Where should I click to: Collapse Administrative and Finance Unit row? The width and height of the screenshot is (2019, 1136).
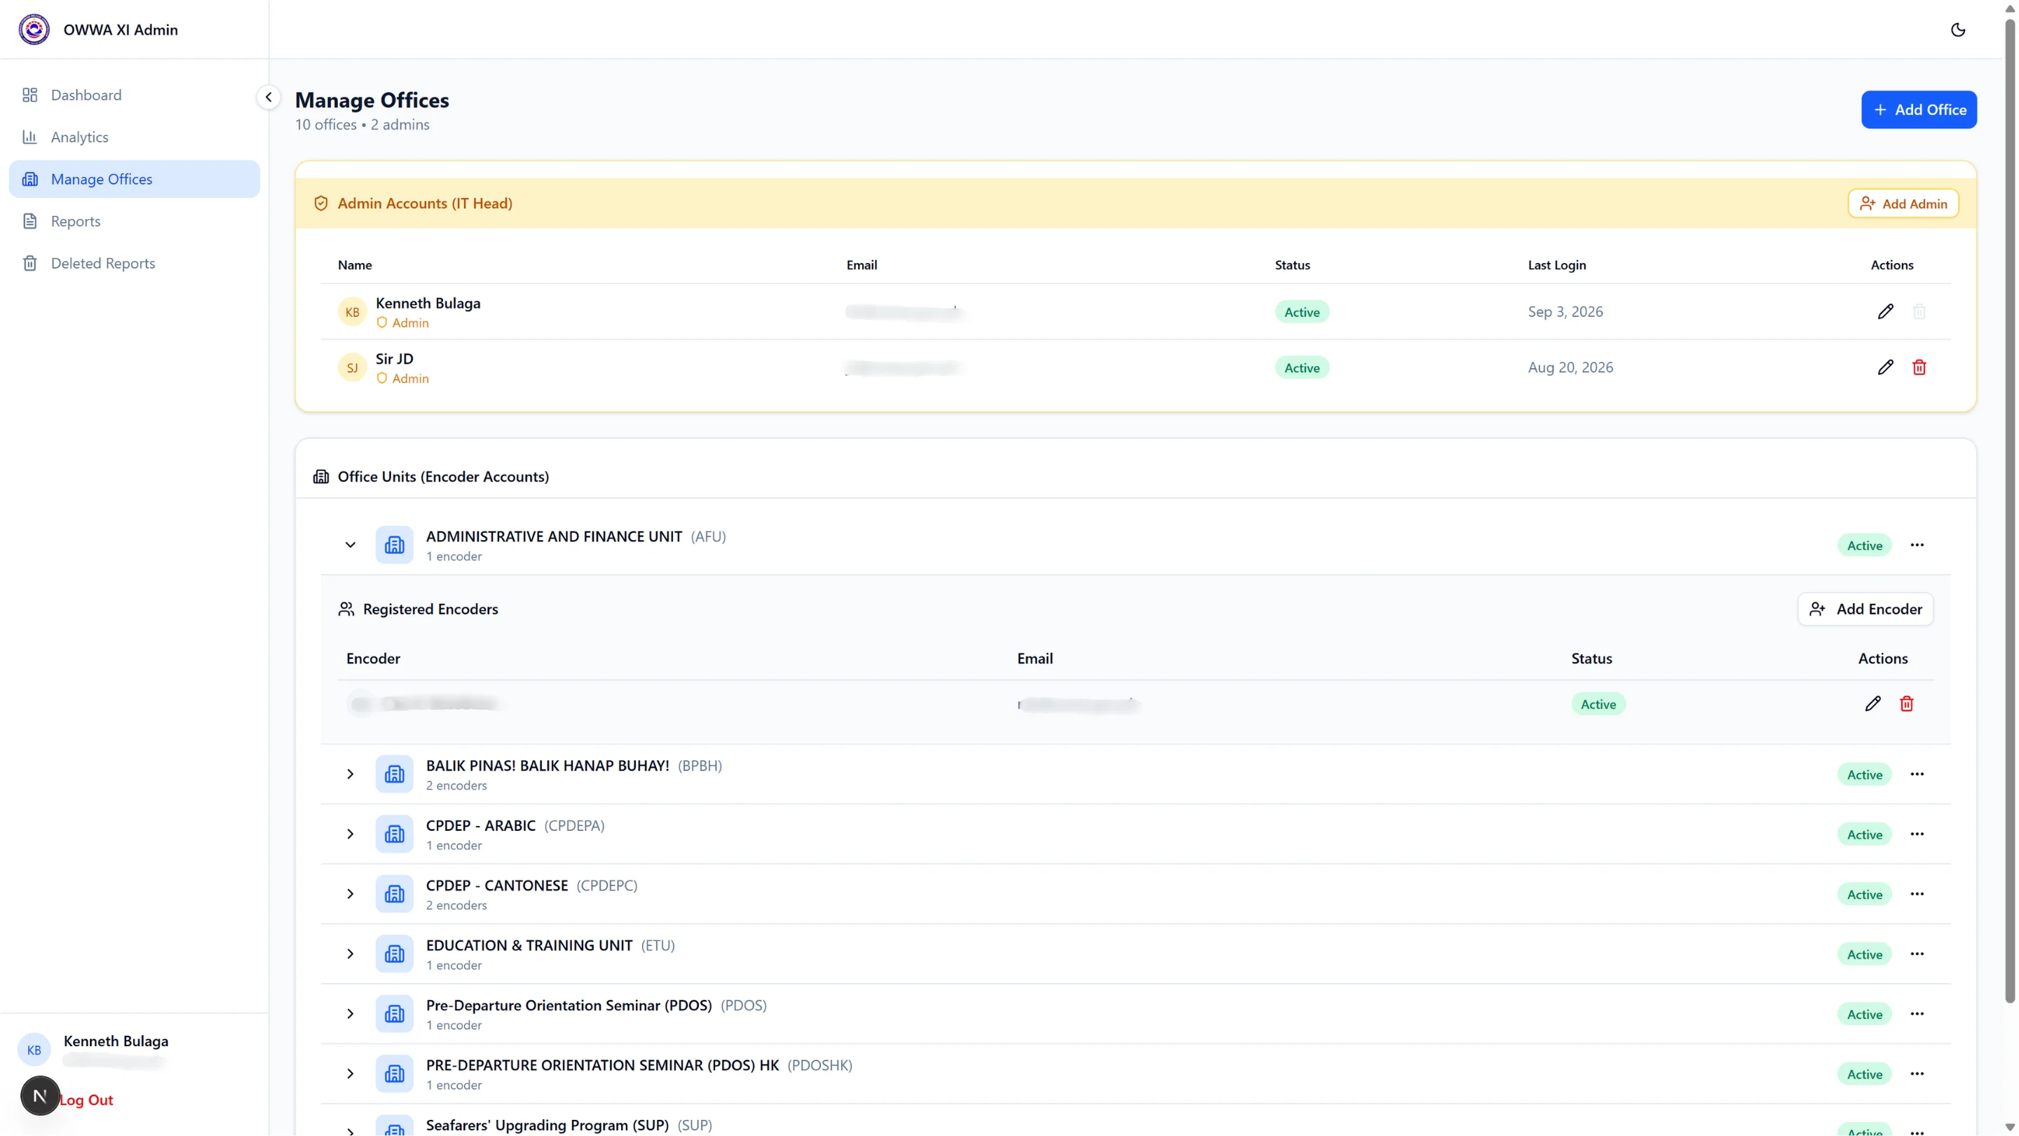(351, 545)
